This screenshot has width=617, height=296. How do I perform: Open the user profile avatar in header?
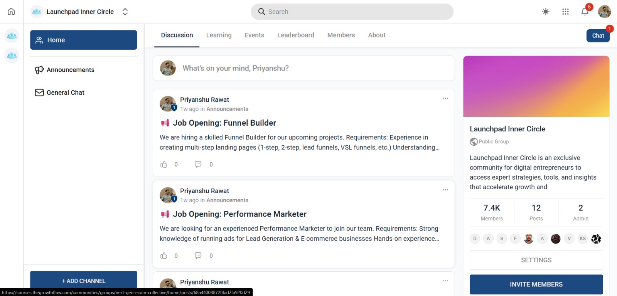[x=604, y=12]
